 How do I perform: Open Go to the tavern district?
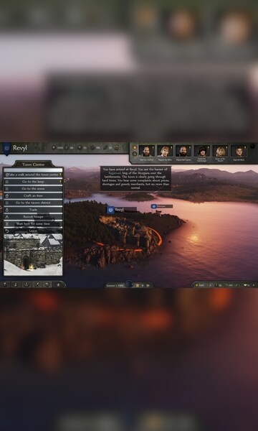click(33, 203)
